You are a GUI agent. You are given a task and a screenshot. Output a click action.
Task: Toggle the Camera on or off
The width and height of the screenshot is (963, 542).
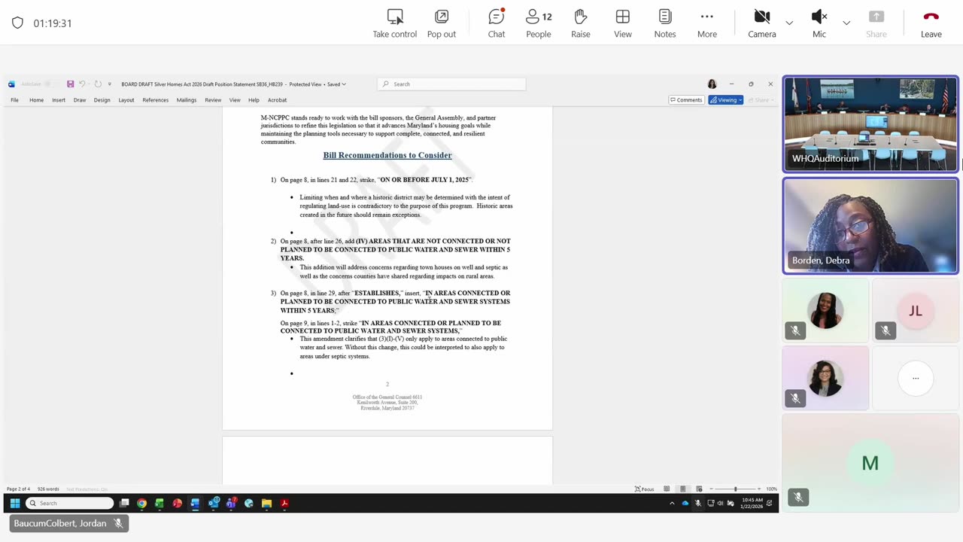pyautogui.click(x=762, y=23)
